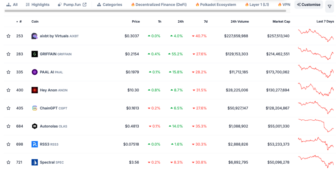
Task: Toggle the RSS3 favorite star
Action: click(x=8, y=144)
